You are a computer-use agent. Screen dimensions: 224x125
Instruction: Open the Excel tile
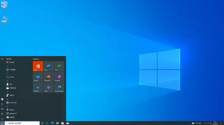click(59, 66)
